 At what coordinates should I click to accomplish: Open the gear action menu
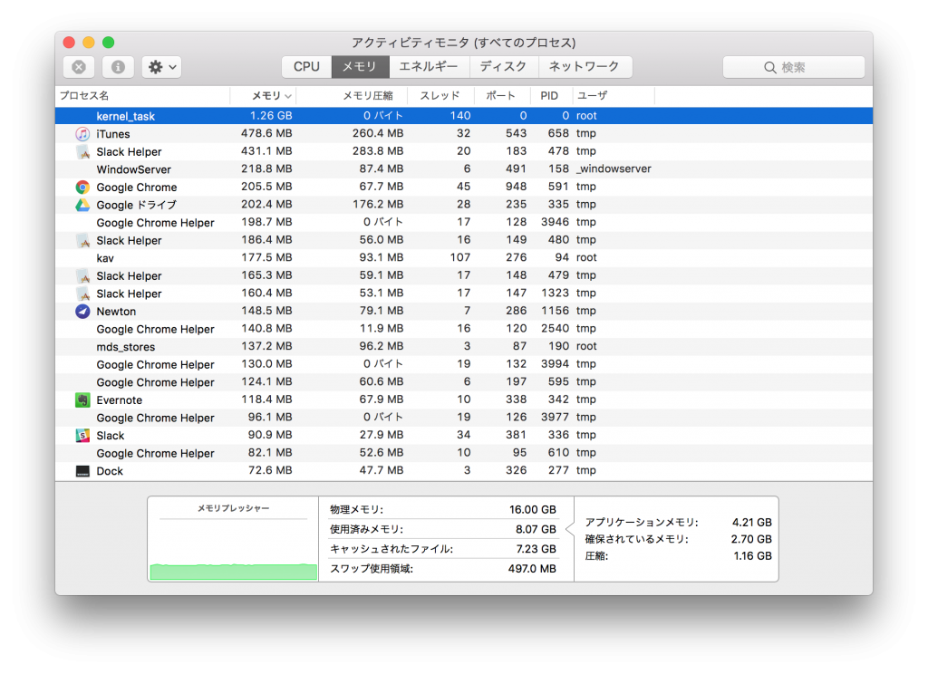pyautogui.click(x=161, y=67)
